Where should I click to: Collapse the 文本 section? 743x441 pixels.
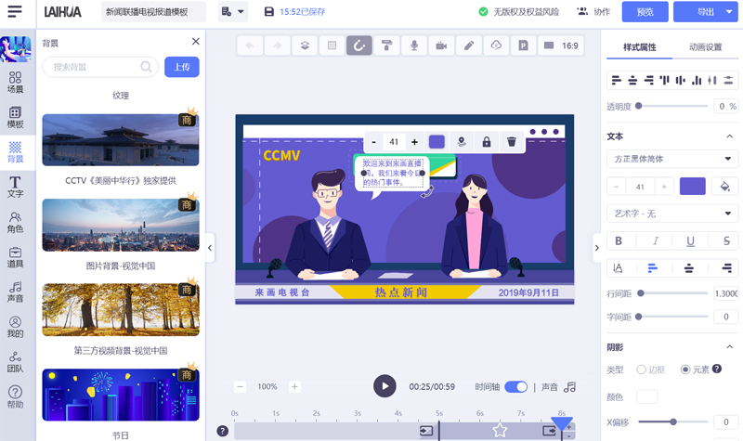point(730,136)
